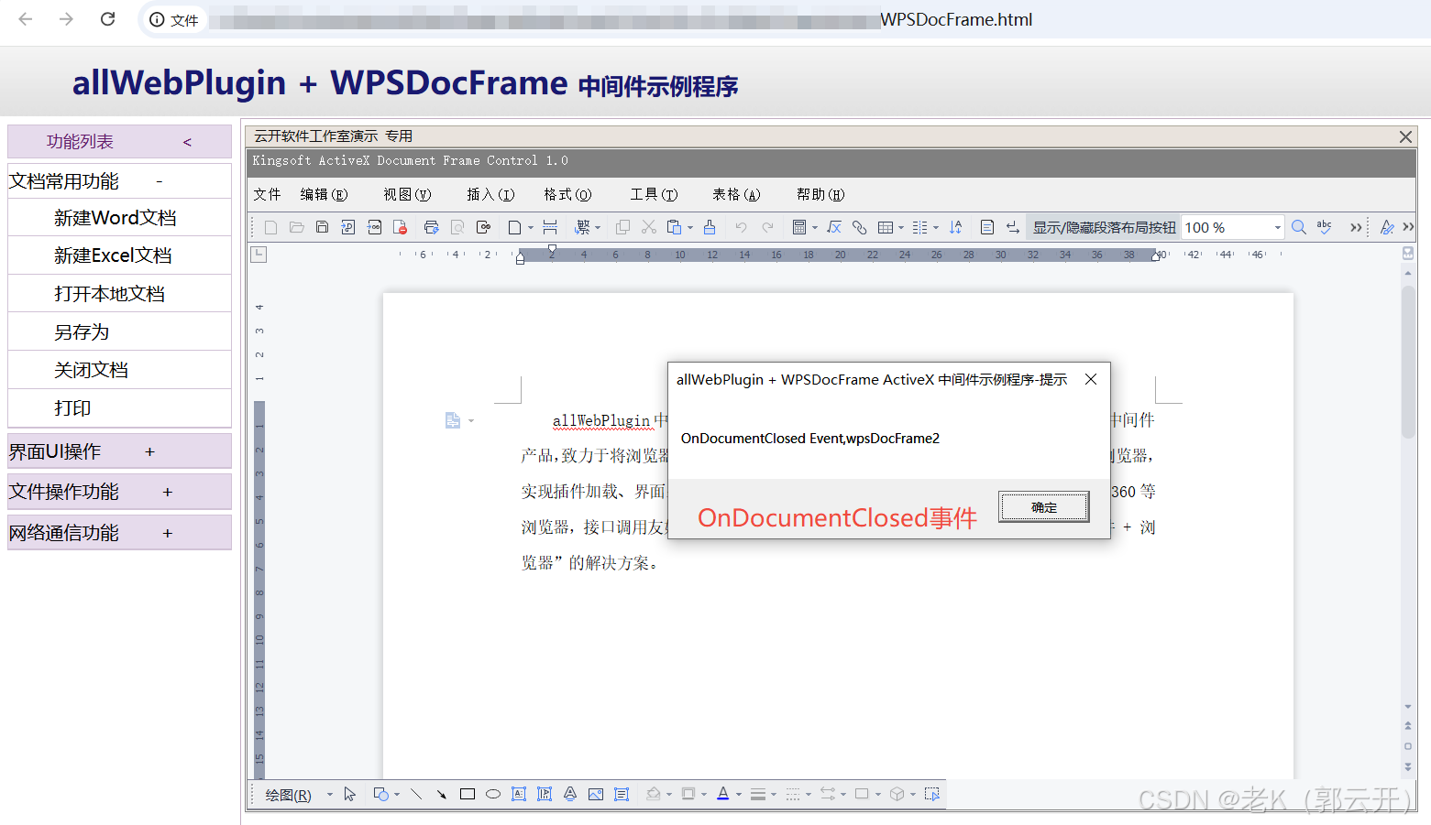The height and width of the screenshot is (825, 1431).
Task: Expand the 网络通信功能 section
Action: pyautogui.click(x=119, y=533)
